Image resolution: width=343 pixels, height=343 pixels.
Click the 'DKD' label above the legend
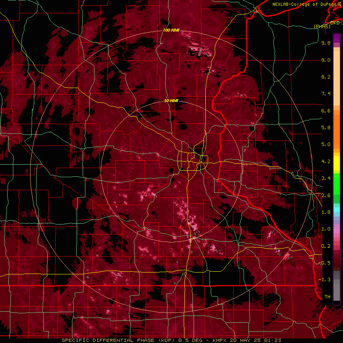tap(335, 23)
